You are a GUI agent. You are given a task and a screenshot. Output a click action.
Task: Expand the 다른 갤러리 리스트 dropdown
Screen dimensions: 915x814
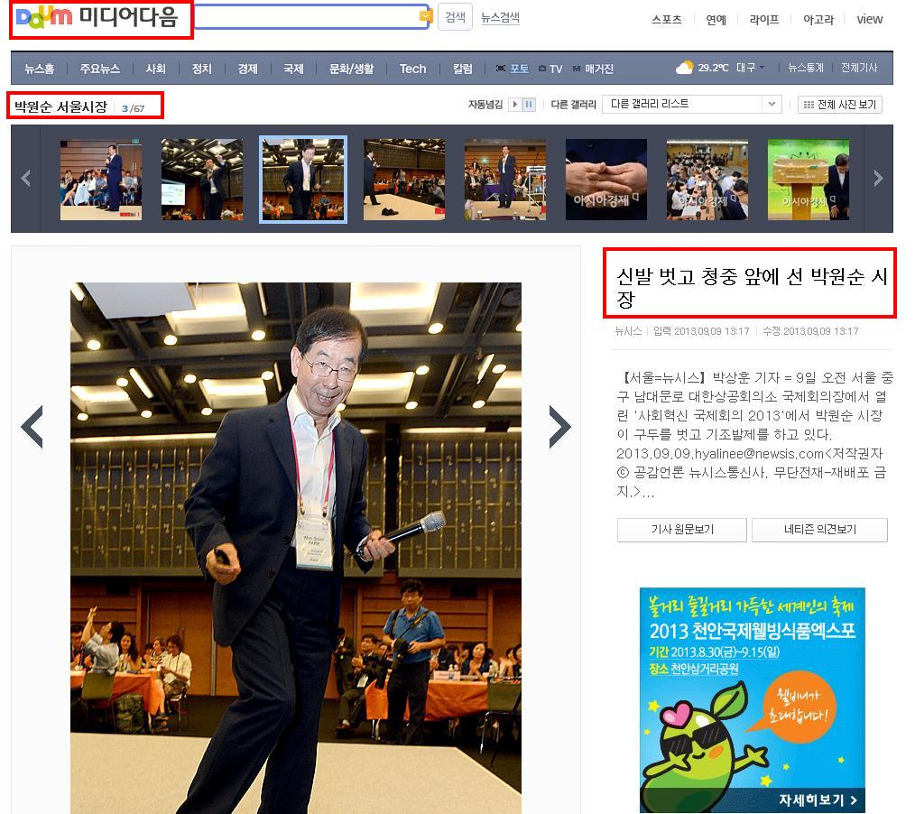772,105
